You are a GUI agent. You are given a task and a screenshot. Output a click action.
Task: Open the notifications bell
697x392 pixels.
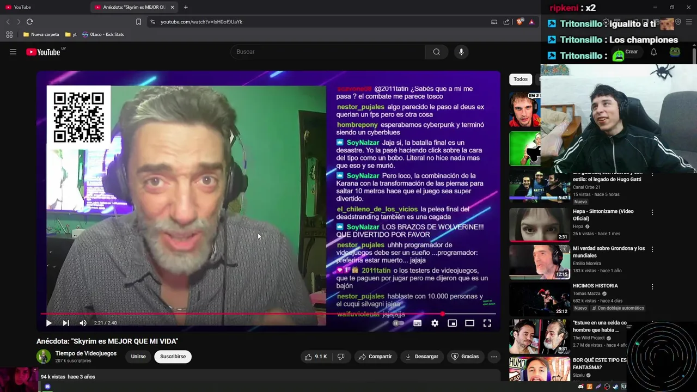pos(653,52)
